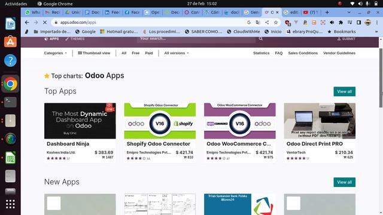
Task: Open the clock showing 27 de feb 15:02
Action: click(x=202, y=4)
